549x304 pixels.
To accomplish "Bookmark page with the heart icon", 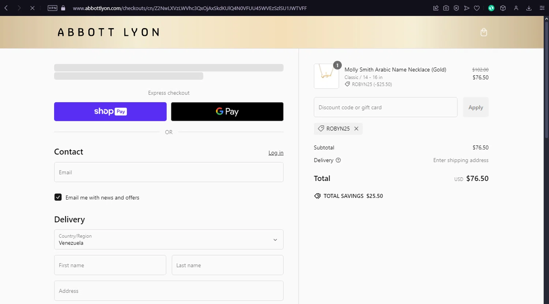I will coord(477,8).
